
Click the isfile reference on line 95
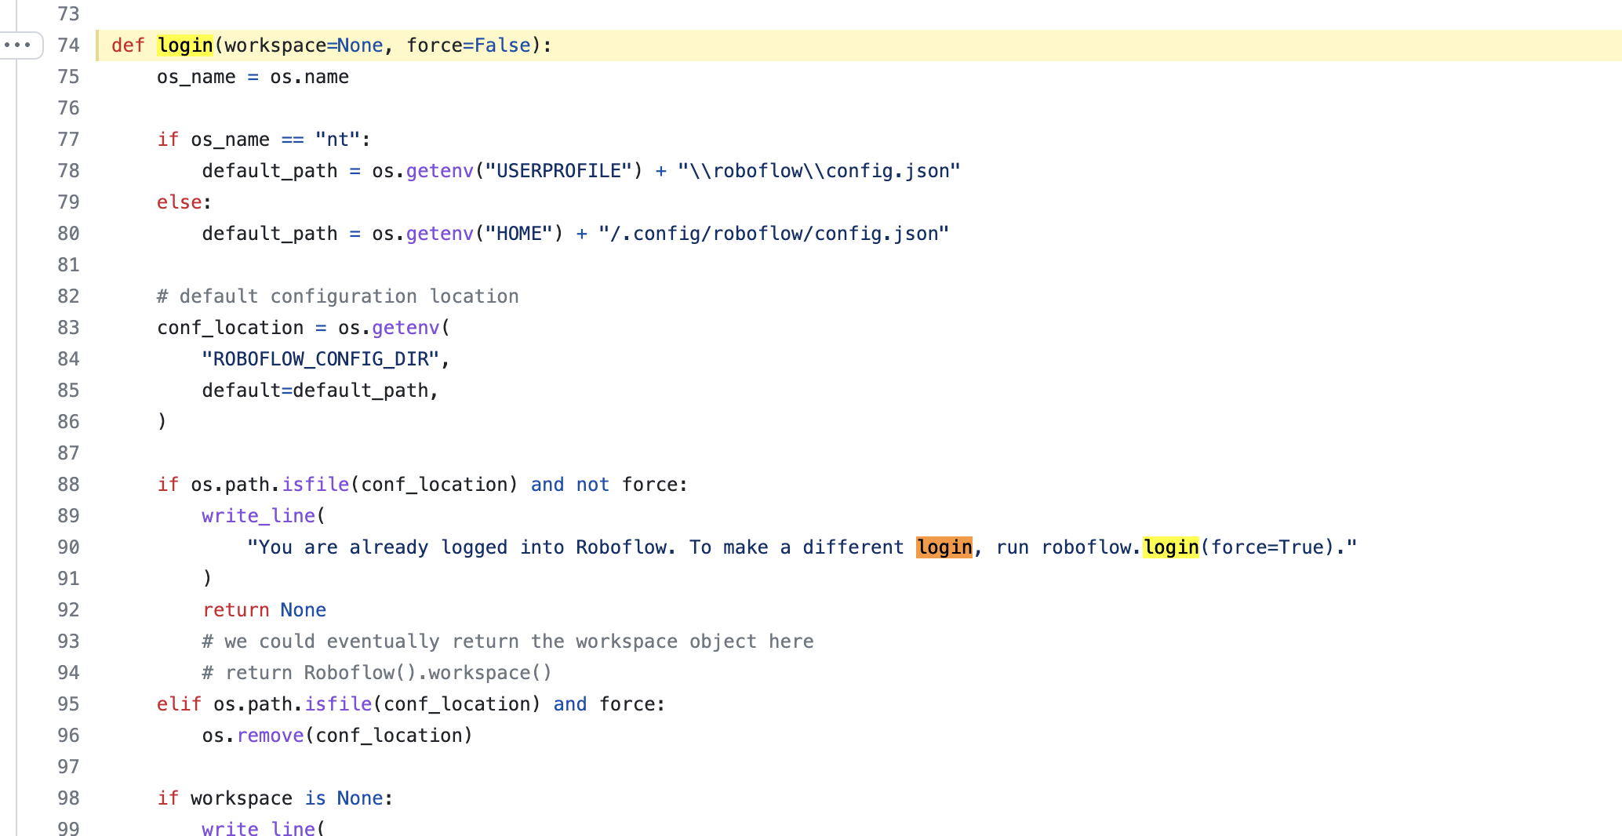[x=338, y=703]
